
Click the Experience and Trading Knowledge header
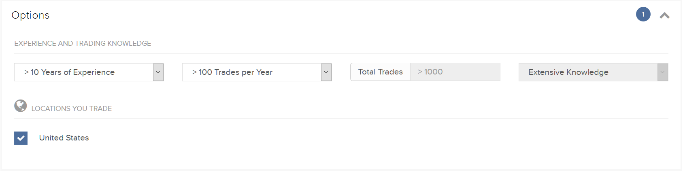tap(83, 43)
